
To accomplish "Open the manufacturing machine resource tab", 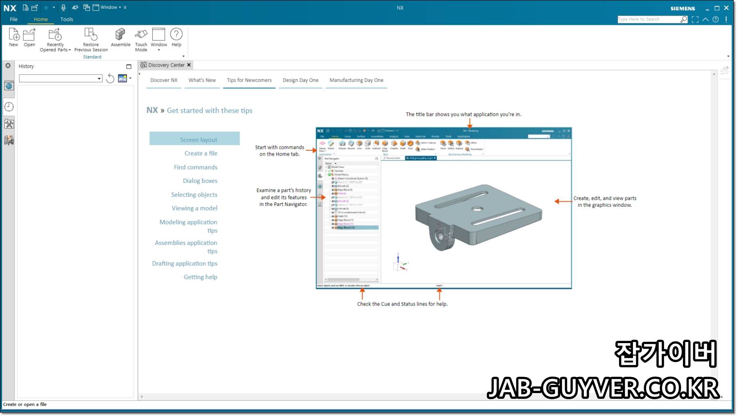I will pos(9,140).
